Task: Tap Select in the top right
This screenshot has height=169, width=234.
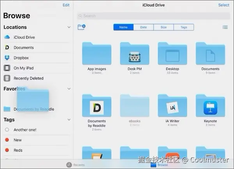Action: coord(223,5)
